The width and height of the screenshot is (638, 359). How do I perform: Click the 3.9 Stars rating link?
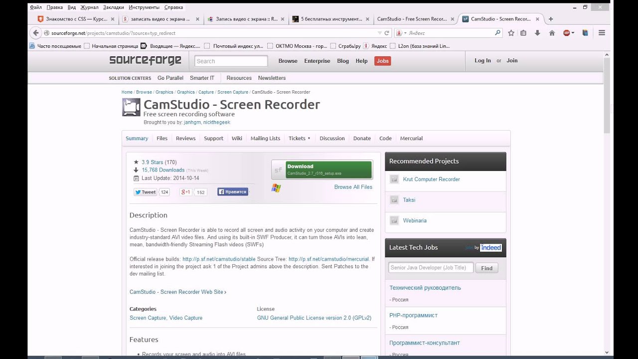(x=152, y=162)
